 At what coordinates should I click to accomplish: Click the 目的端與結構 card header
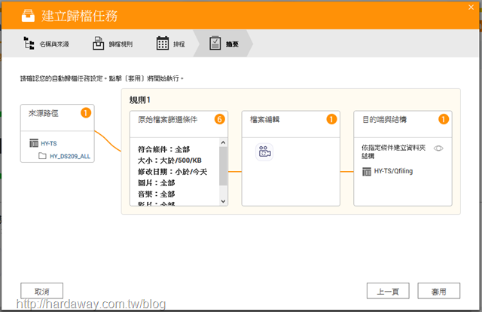403,124
